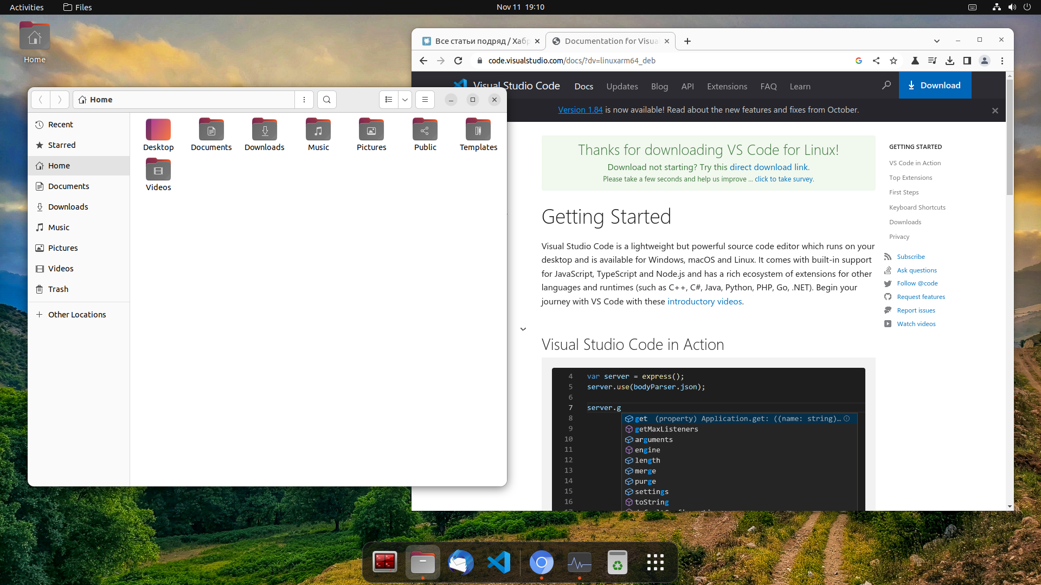This screenshot has height=585, width=1041.
Task: Toggle the VS Code version notification banner closed
Action: point(995,110)
